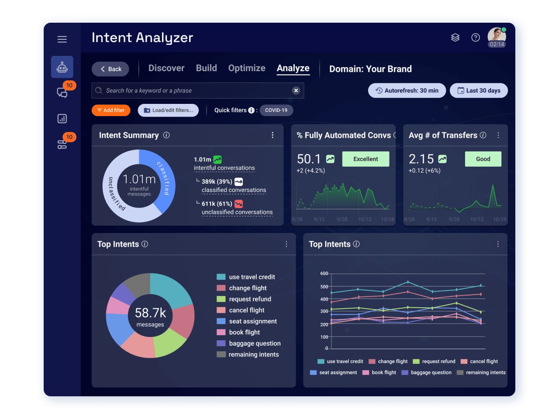
Task: Clear the search field with X button
Action: (296, 90)
